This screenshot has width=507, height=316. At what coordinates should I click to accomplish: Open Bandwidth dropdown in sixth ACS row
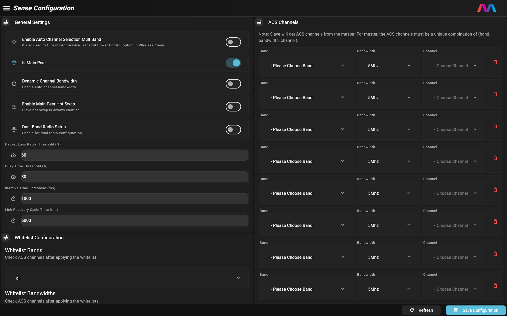pos(388,225)
